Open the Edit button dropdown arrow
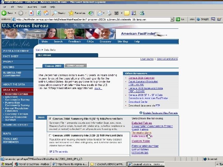This screenshot has width=223, height=167. (122, 13)
